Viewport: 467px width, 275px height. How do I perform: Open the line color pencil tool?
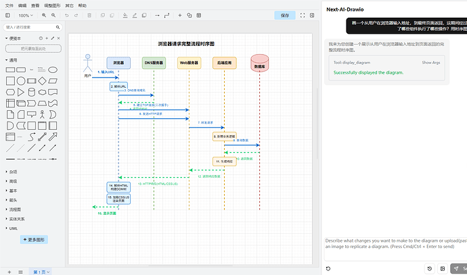coord(135,15)
